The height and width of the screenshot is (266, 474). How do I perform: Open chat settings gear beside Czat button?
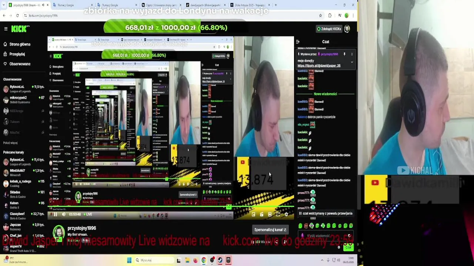point(339,247)
